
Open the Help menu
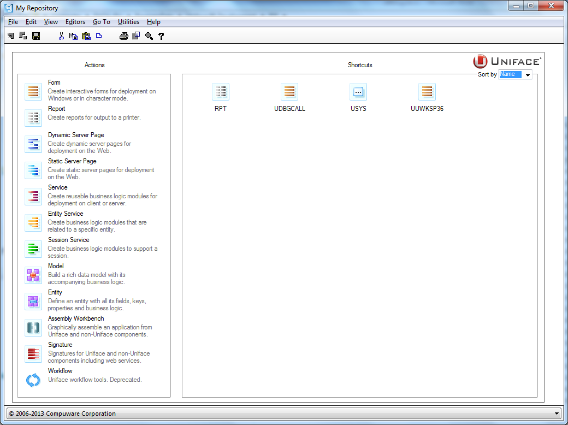(153, 22)
